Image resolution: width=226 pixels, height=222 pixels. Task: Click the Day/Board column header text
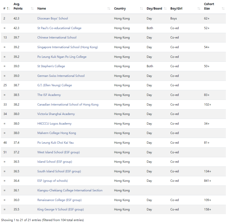coord(154,8)
